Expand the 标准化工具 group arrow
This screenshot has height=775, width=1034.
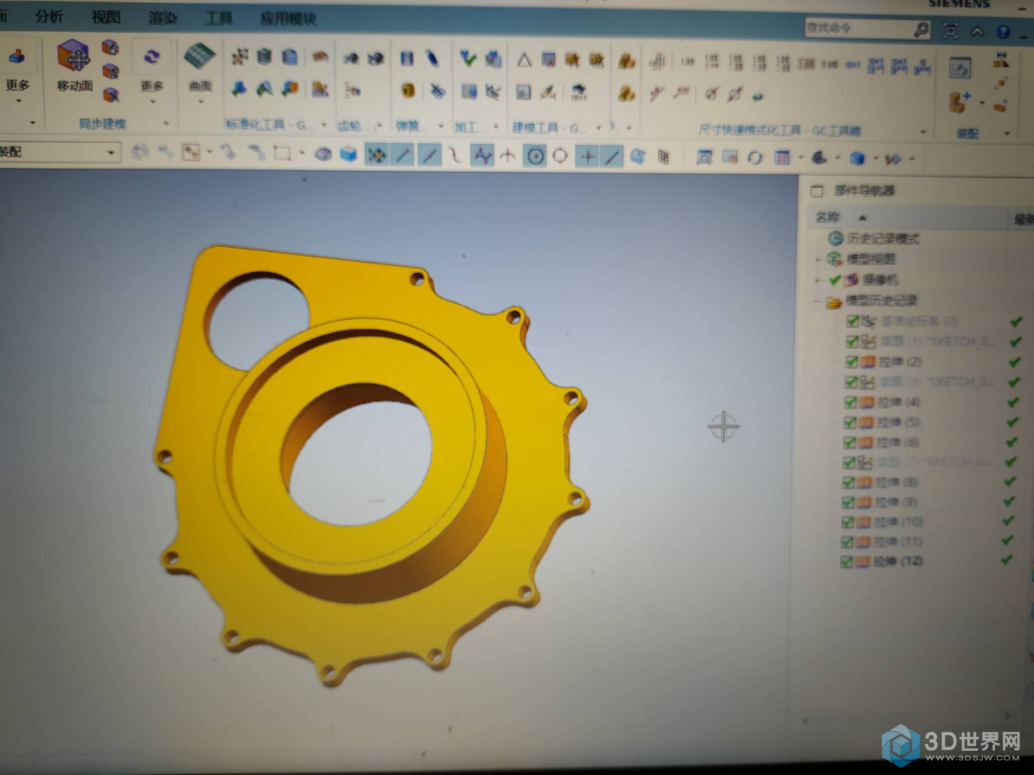pos(324,125)
